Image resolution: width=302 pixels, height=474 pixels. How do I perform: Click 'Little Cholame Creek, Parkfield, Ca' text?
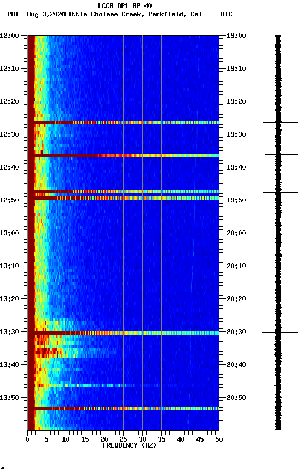coord(132,14)
